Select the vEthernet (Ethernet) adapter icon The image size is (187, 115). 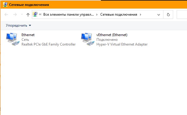(88, 39)
